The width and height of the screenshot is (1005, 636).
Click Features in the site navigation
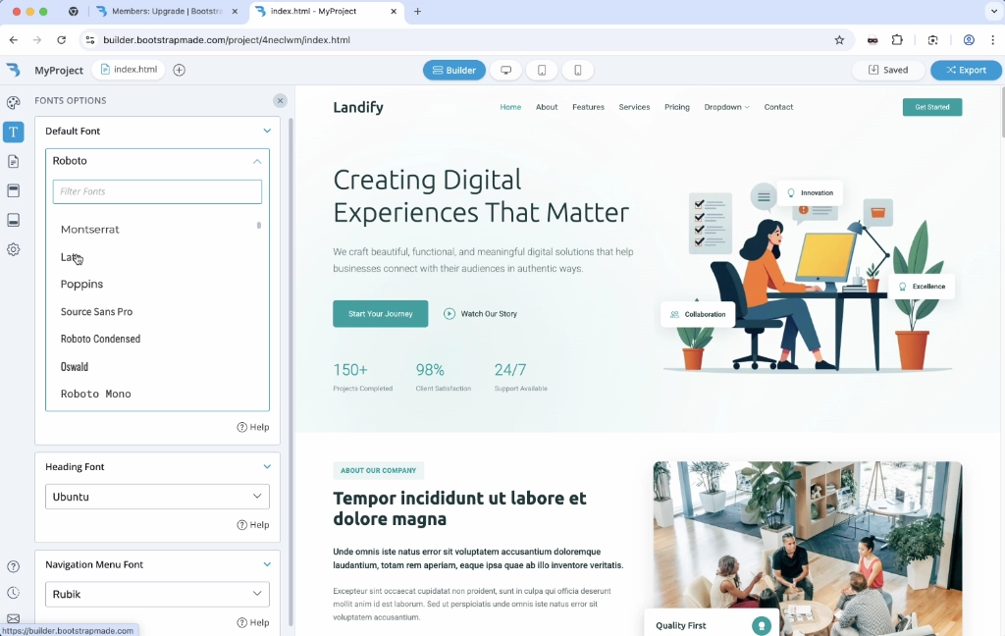coord(589,107)
